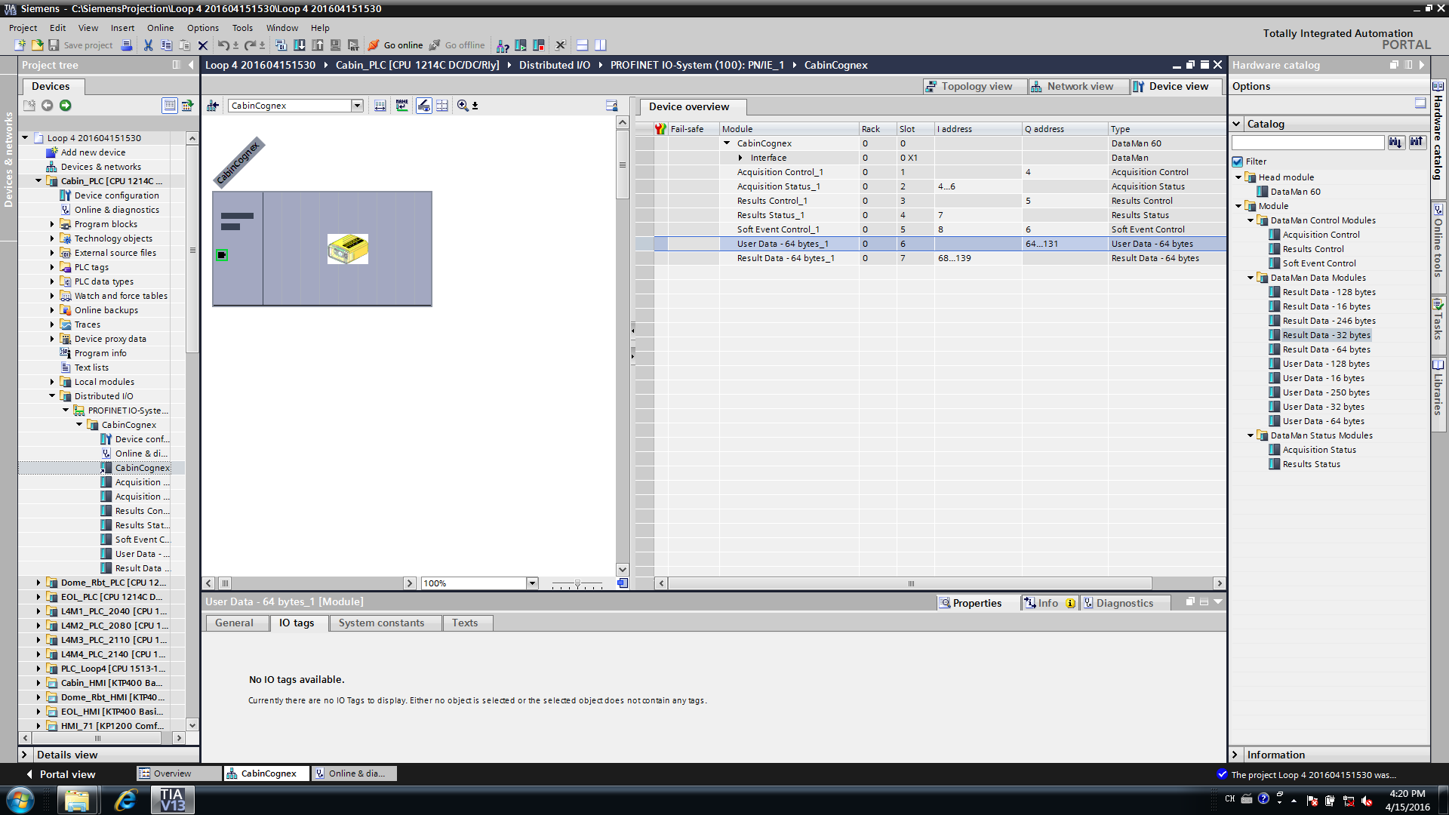1449x815 pixels.
Task: Open the CabinCognex device dropdown
Action: (x=357, y=106)
